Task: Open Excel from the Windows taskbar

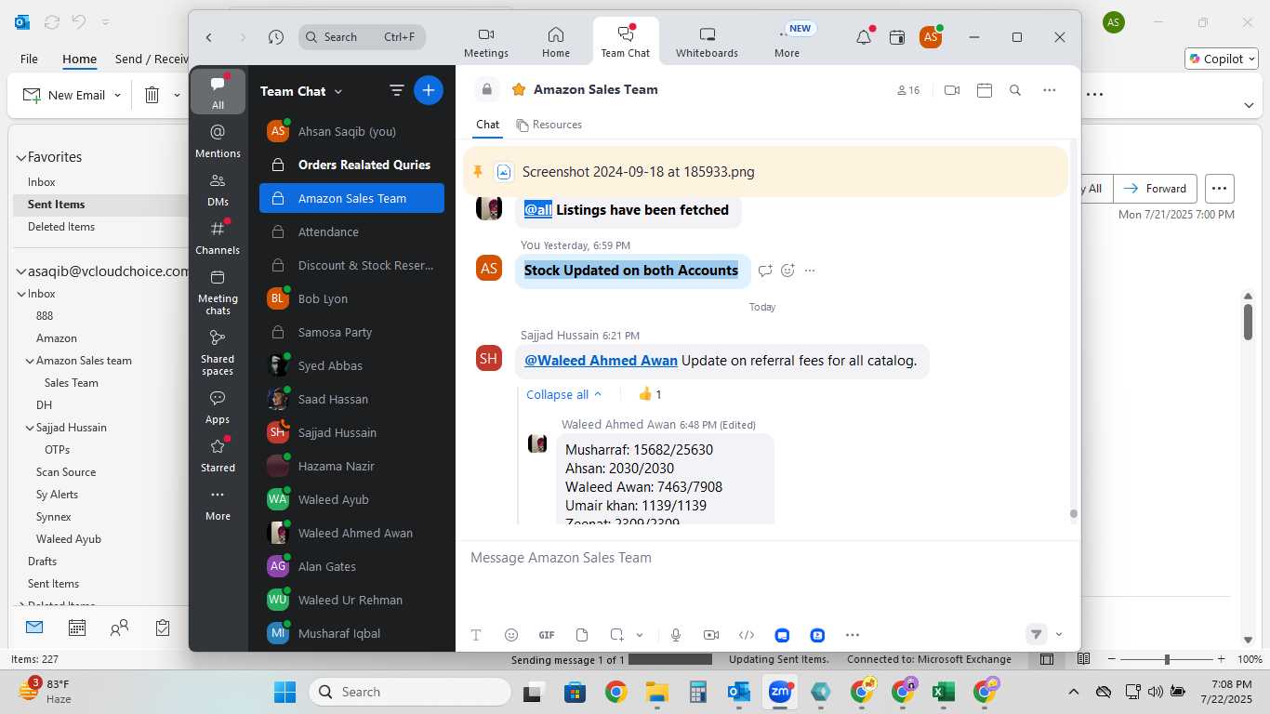Action: [943, 692]
